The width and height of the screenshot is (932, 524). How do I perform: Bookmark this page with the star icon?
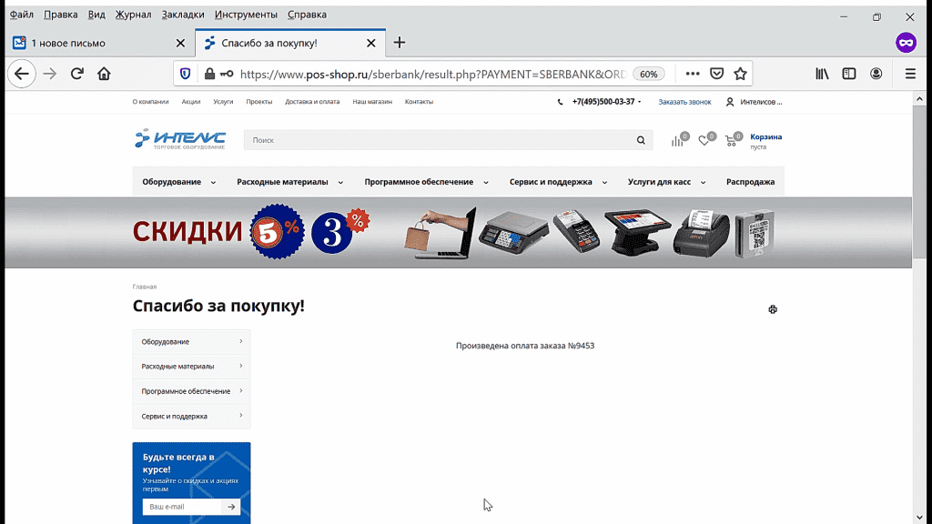pos(740,74)
